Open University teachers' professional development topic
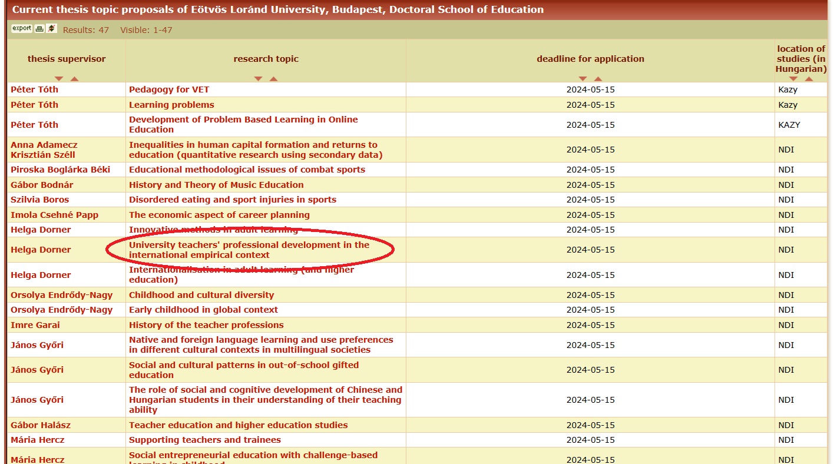This screenshot has height=464, width=834. tap(249, 250)
